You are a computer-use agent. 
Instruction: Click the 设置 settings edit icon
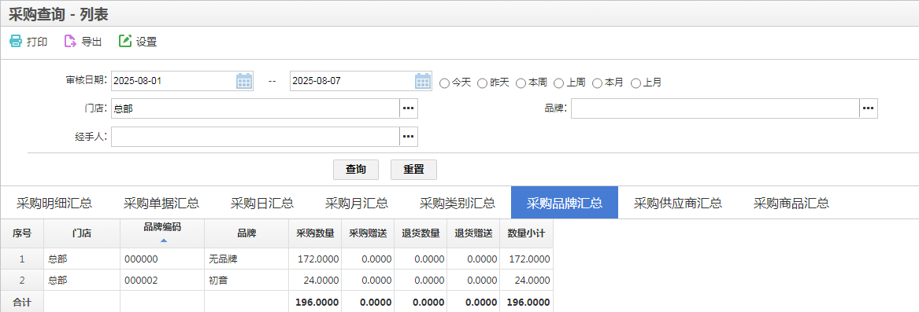coord(125,42)
